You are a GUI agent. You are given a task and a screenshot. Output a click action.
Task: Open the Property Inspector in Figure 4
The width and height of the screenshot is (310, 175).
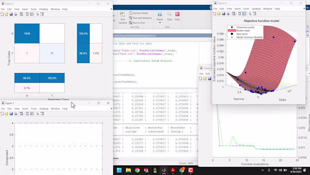click(x=254, y=14)
